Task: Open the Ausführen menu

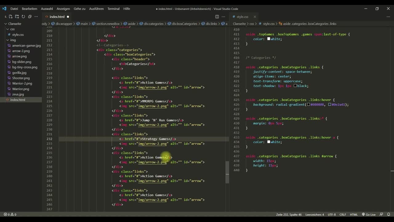Action: click(x=96, y=9)
